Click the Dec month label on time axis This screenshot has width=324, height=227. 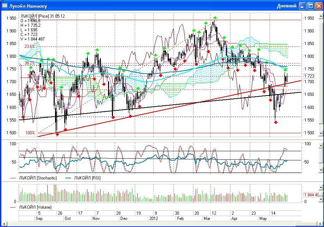(124, 218)
